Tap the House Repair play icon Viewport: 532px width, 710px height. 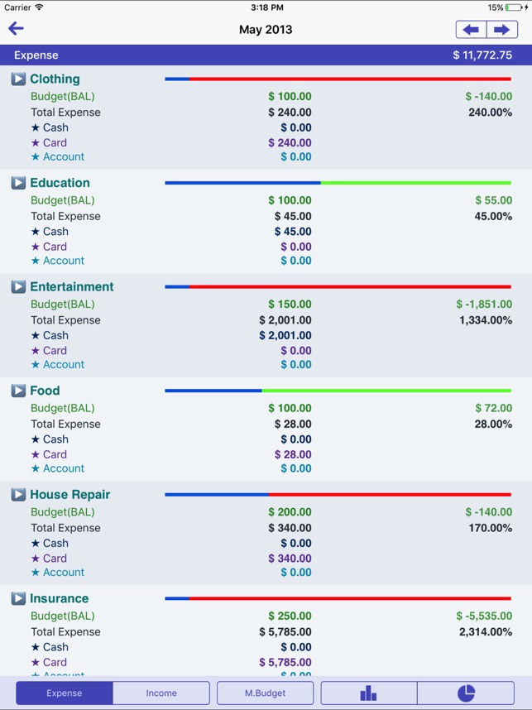click(x=18, y=495)
